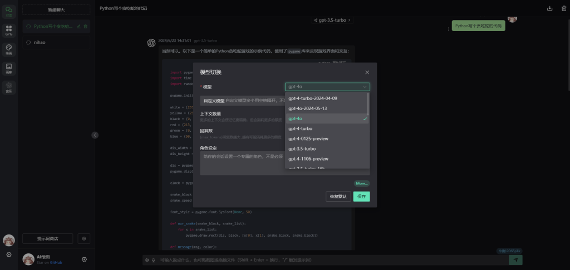Click the model dropdown list scrollbar
The width and height of the screenshot is (570, 270).
[x=368, y=104]
